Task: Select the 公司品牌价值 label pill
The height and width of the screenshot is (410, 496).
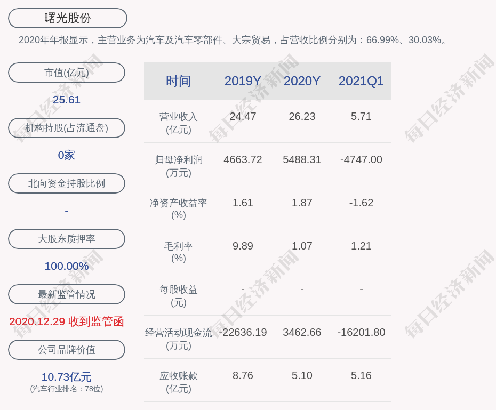Action: [67, 350]
